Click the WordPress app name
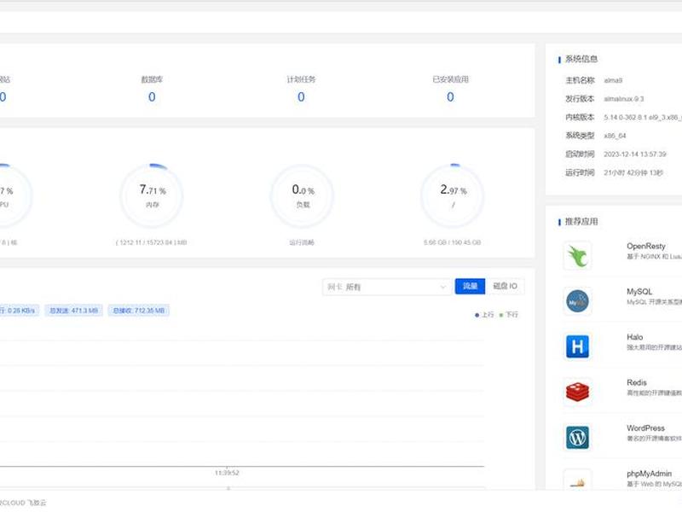This screenshot has height=512, width=682. point(645,428)
